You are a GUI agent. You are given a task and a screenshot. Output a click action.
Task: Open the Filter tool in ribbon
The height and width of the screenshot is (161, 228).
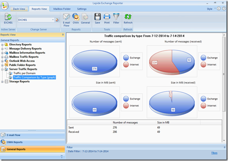click(116, 17)
